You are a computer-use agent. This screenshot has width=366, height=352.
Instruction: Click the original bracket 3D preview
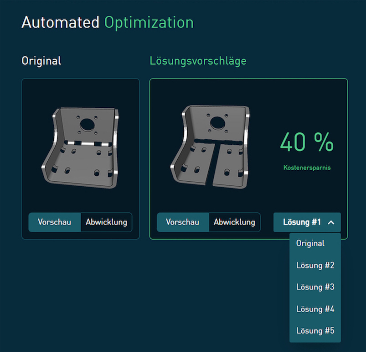tap(81, 148)
